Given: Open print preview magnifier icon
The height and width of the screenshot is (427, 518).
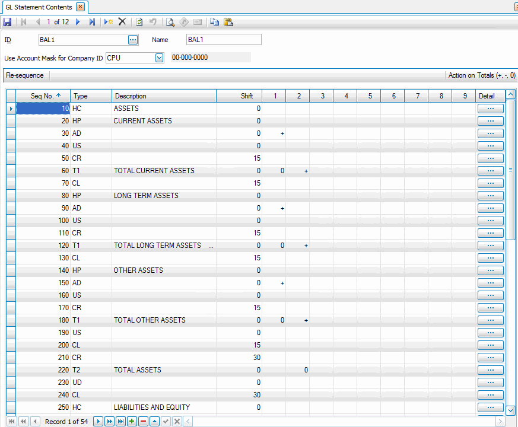Looking at the screenshot, I should (170, 22).
